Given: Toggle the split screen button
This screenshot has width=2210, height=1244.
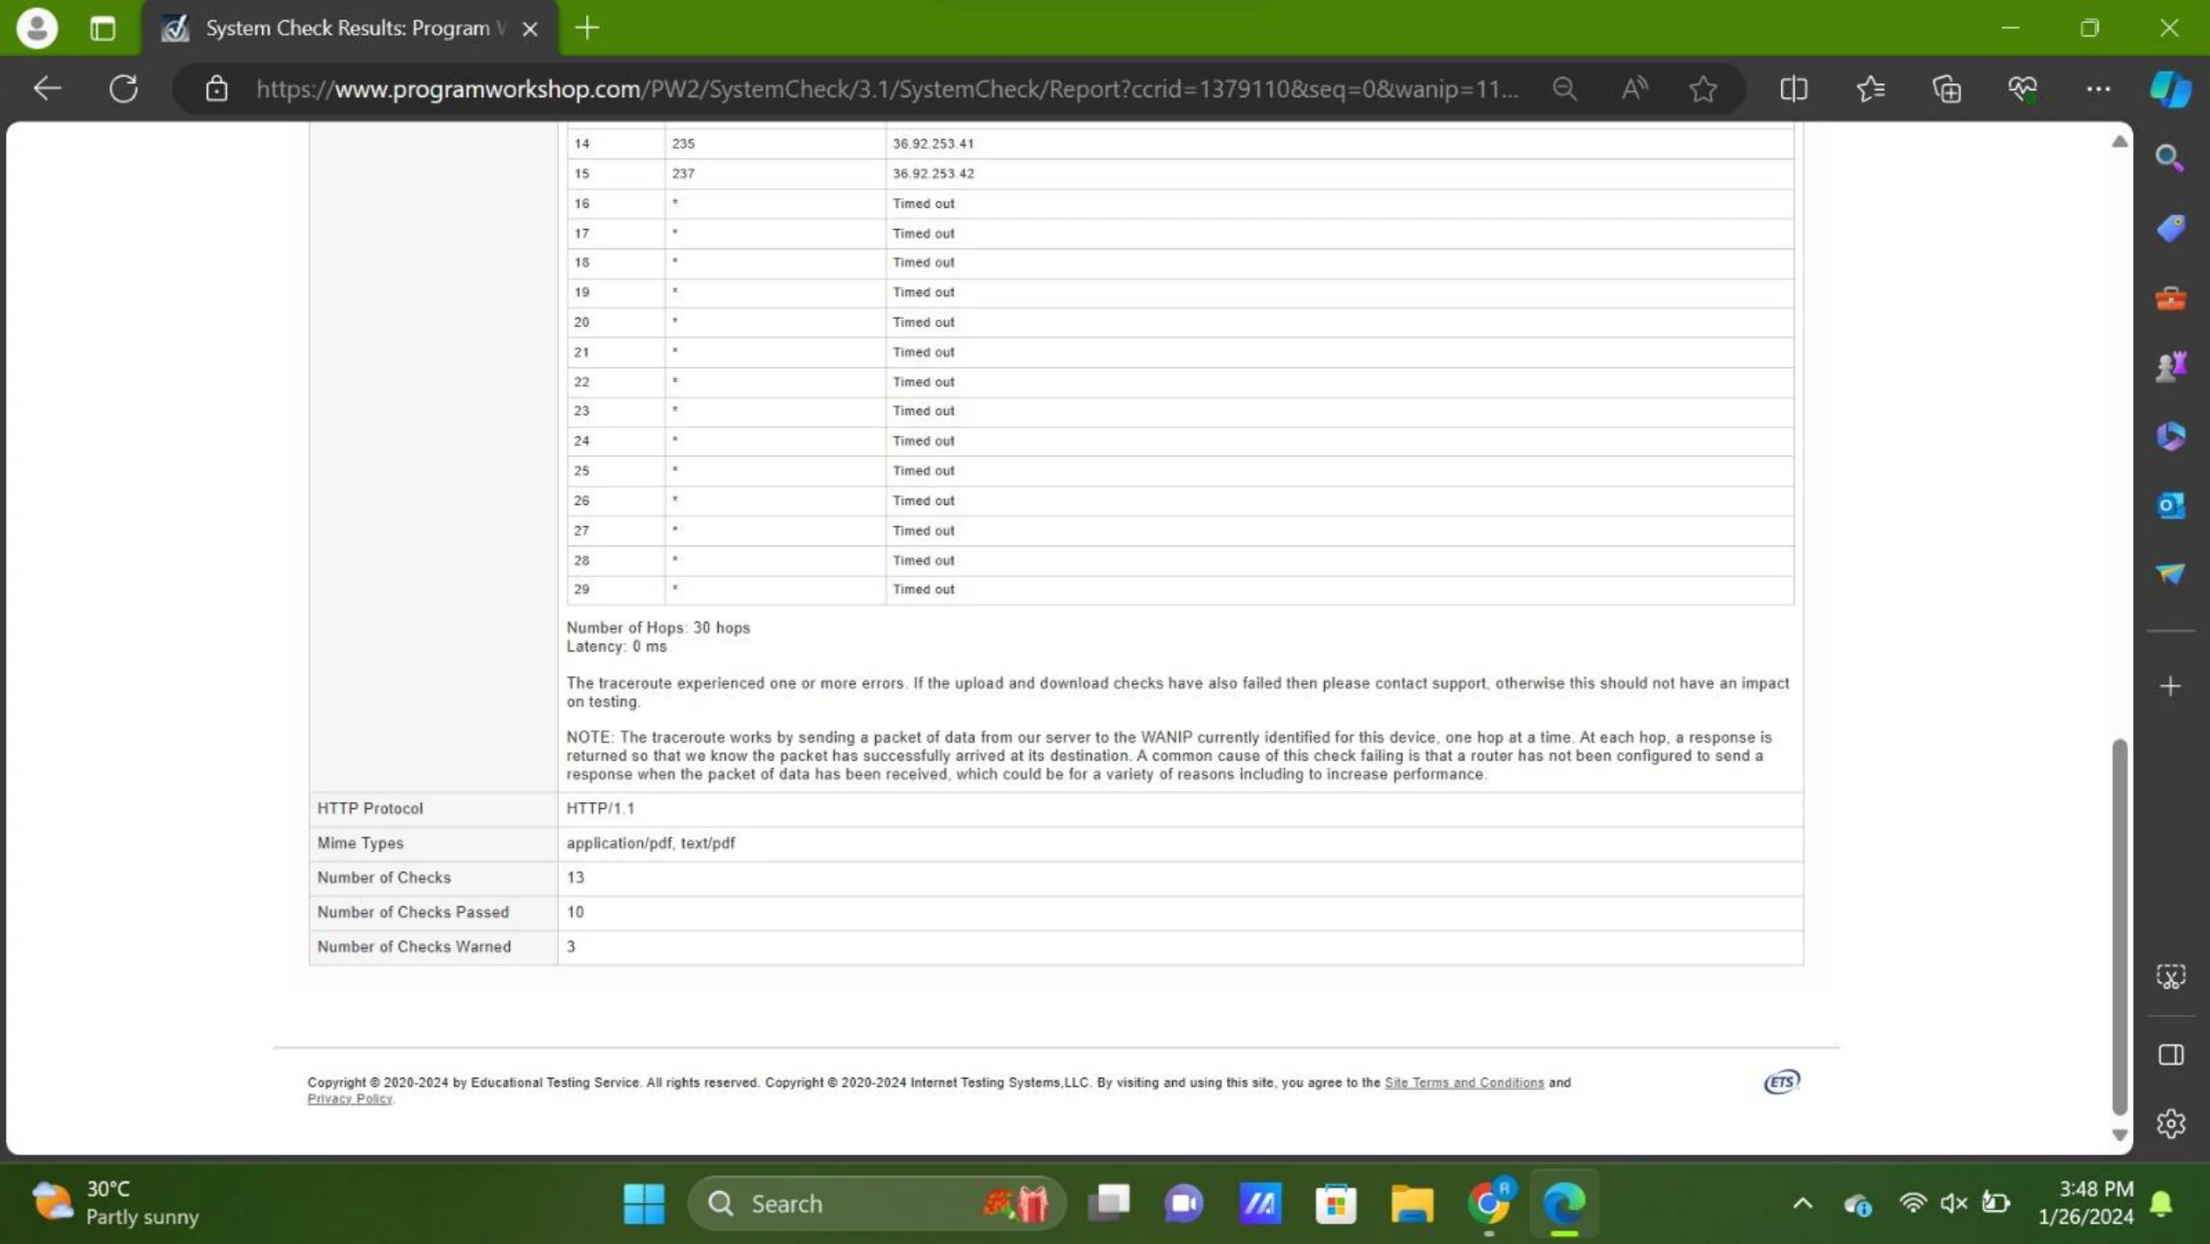Looking at the screenshot, I should click(1793, 88).
